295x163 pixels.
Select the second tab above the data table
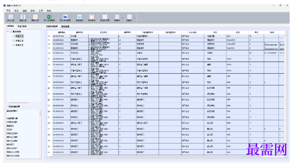65,26
